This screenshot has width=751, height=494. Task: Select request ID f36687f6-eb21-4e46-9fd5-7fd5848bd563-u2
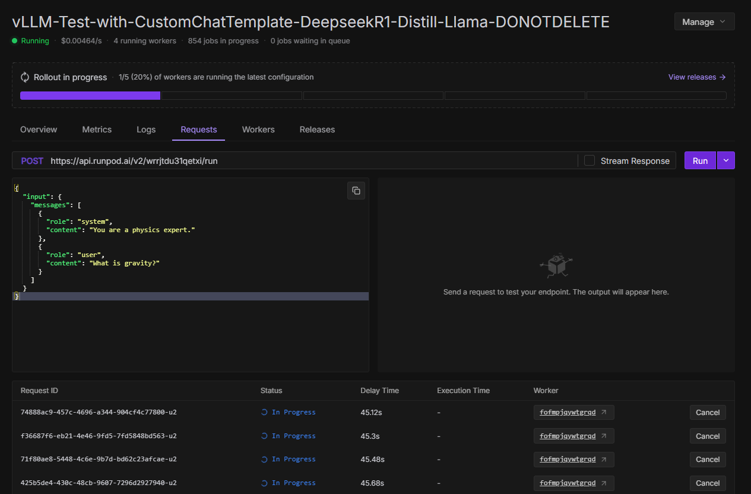(99, 436)
